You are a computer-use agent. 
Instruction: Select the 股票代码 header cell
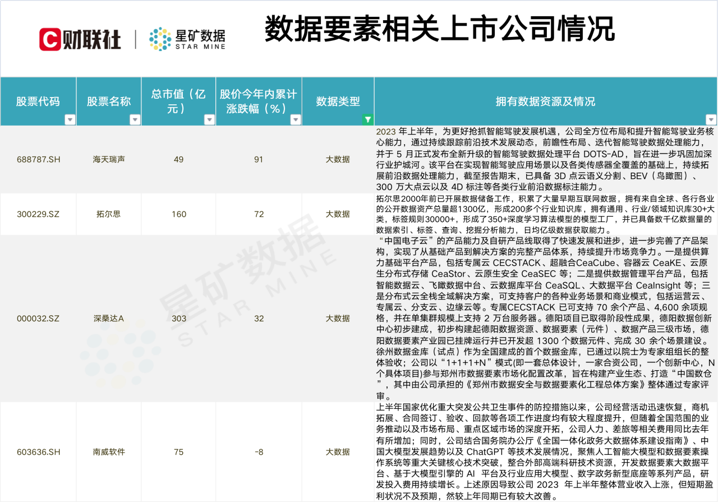(x=38, y=102)
